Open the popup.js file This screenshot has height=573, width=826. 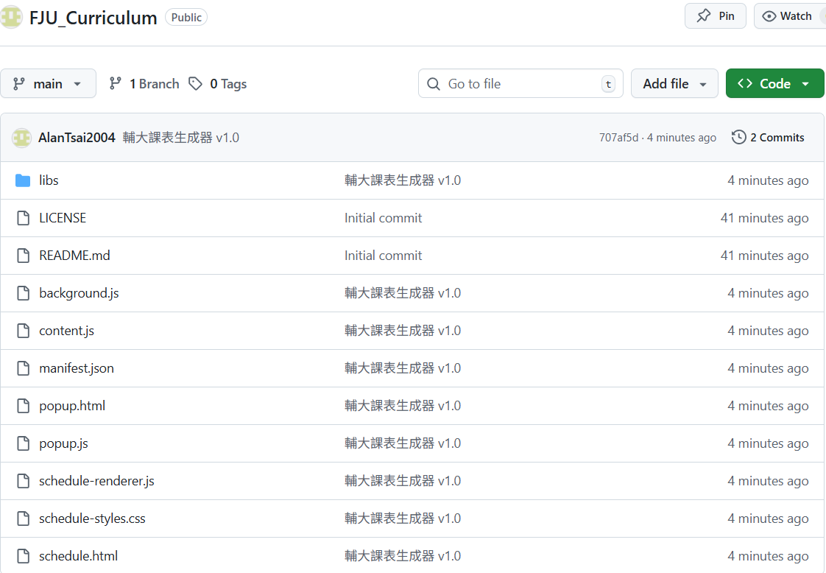[x=63, y=443]
